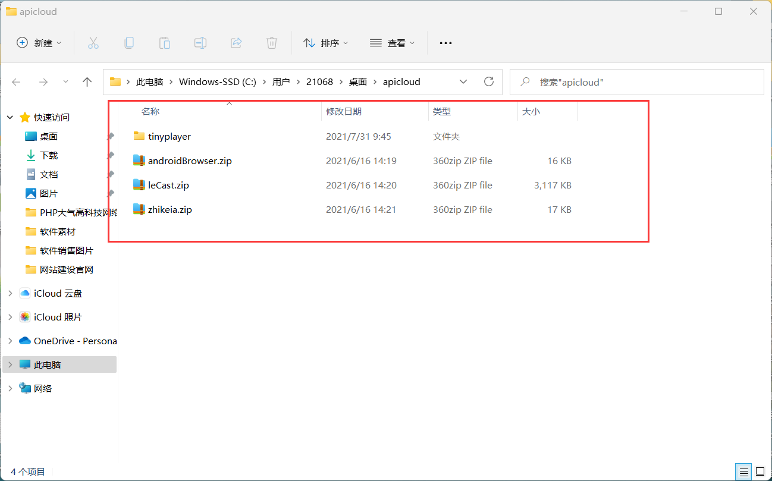
Task: Select the Rename icon
Action: [200, 42]
